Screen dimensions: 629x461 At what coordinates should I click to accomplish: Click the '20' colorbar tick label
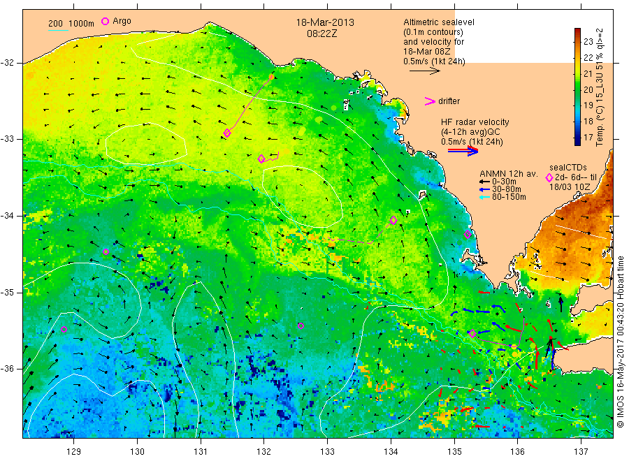point(588,90)
